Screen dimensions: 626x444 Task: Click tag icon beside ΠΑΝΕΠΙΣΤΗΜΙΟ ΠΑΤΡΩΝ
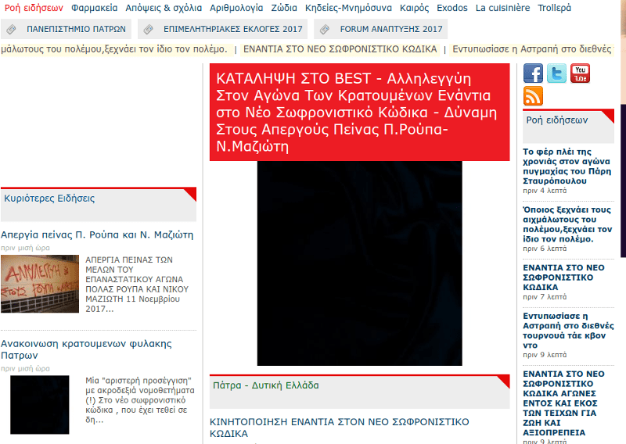click(11, 29)
